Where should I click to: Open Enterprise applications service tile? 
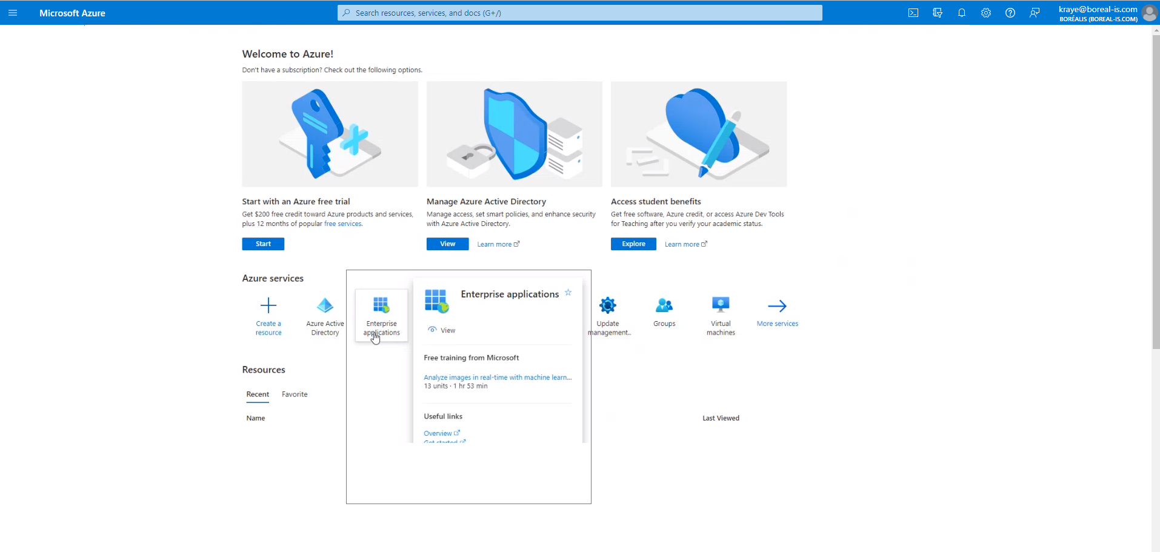point(382,316)
